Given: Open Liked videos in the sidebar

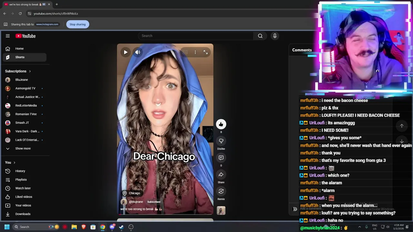Looking at the screenshot, I should tap(25, 197).
